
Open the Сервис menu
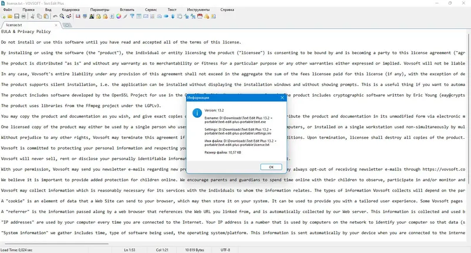tap(151, 9)
